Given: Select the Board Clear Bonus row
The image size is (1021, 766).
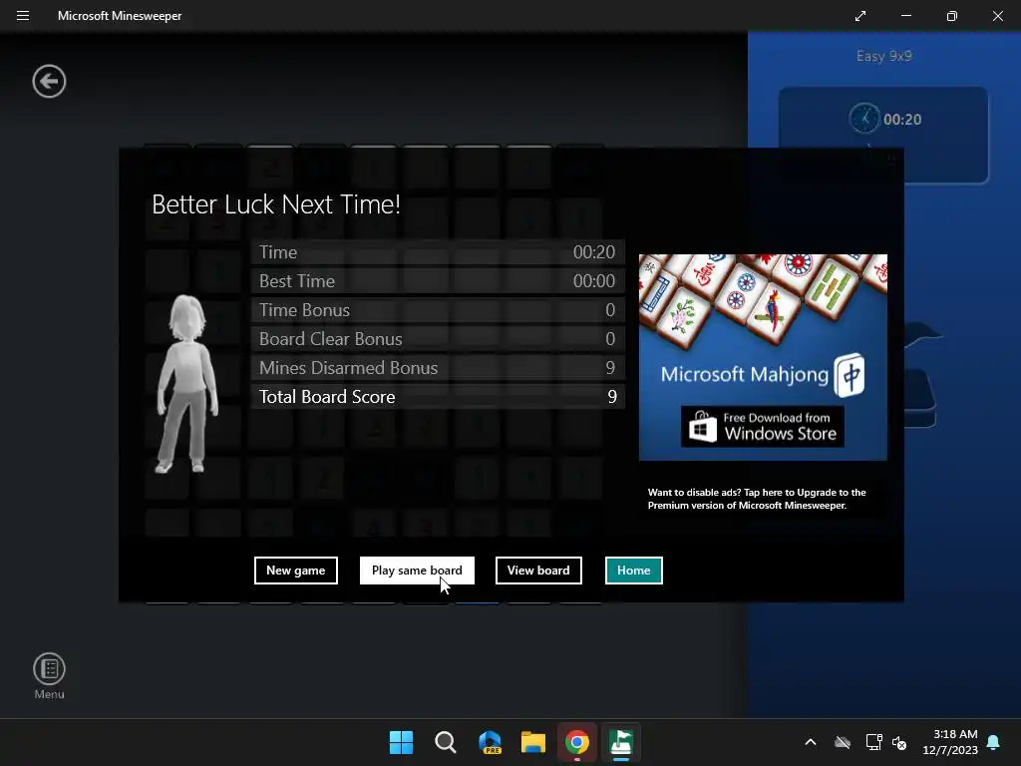Looking at the screenshot, I should point(439,339).
